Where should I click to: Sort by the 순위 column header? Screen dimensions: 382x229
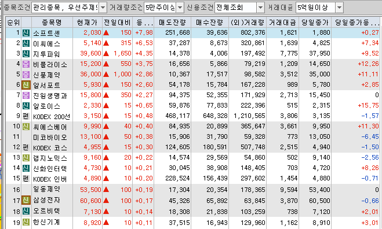13,23
